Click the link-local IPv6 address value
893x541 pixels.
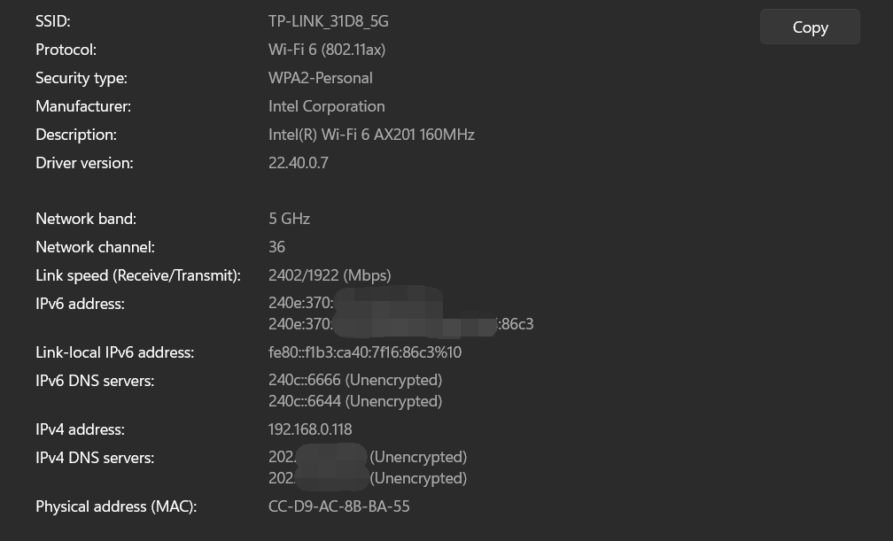(x=365, y=352)
